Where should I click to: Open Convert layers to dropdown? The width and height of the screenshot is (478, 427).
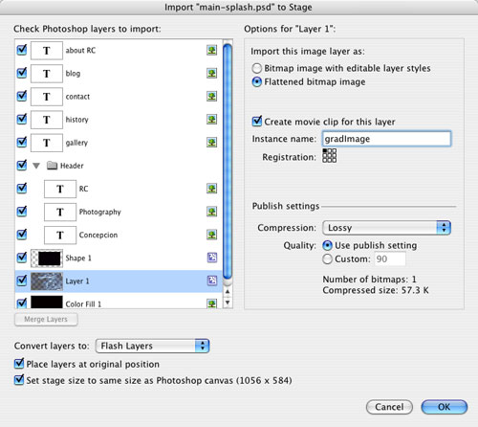[x=152, y=346]
